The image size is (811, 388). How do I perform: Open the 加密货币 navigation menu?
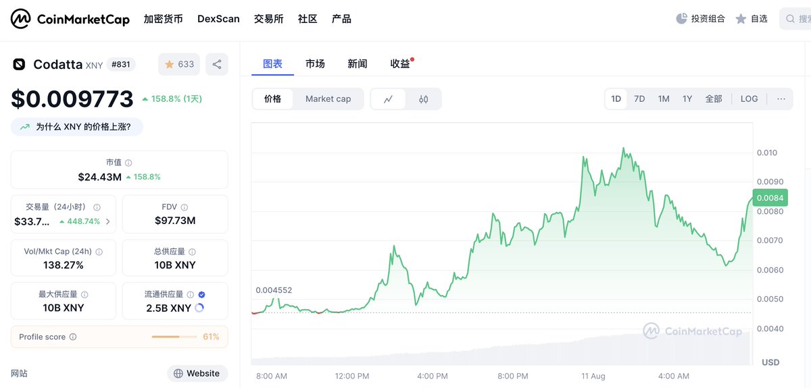click(163, 19)
